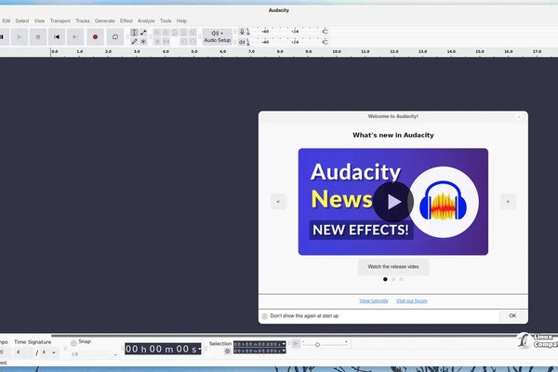
Task: Stop playback with the Stop button
Action: click(x=38, y=36)
